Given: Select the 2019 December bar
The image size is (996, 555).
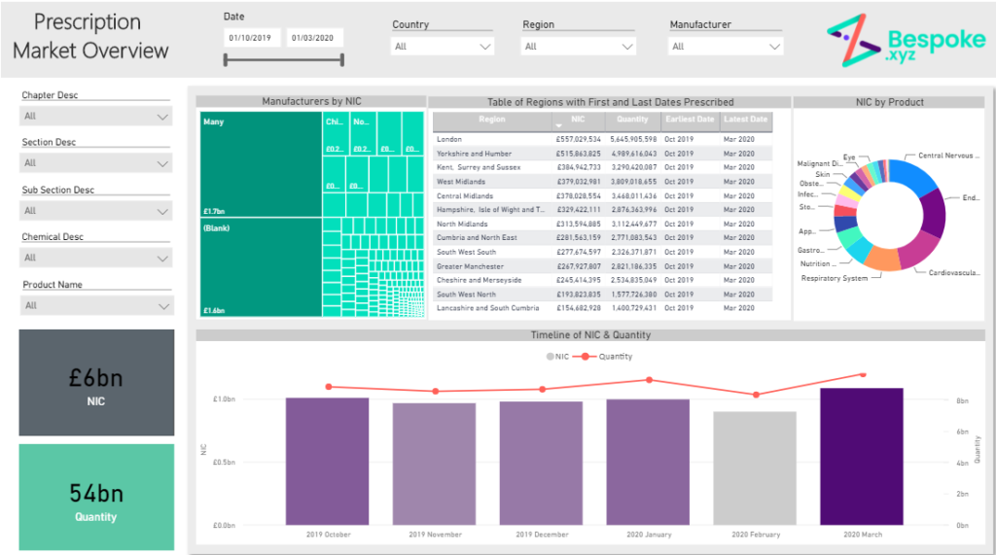Looking at the screenshot, I should (x=541, y=463).
